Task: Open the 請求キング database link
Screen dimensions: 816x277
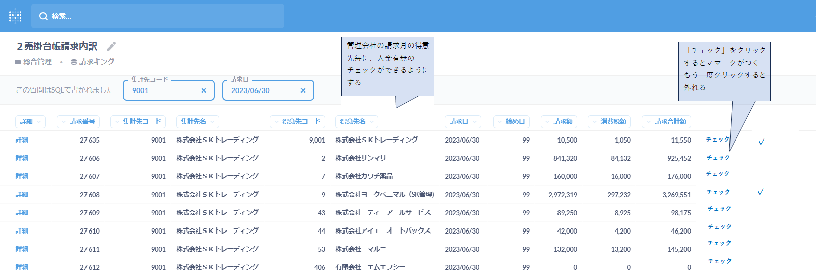Action: [93, 62]
